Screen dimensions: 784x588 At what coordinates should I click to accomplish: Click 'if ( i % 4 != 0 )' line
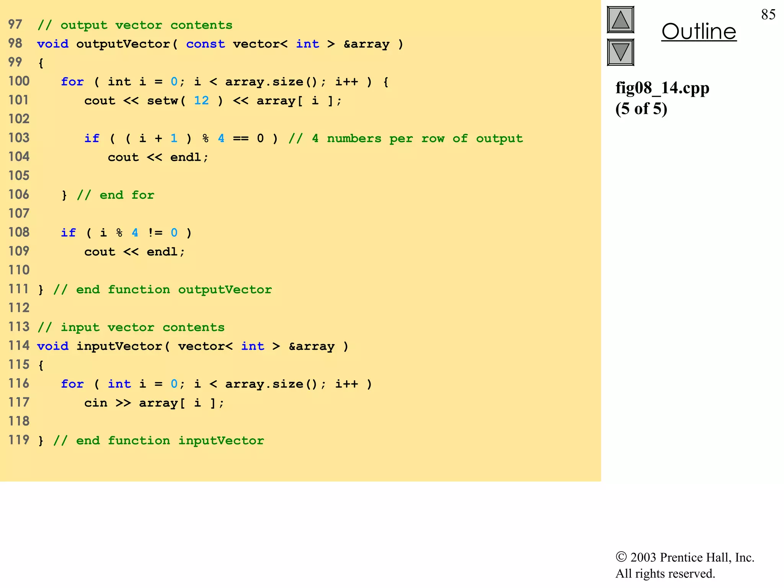pyautogui.click(x=126, y=233)
